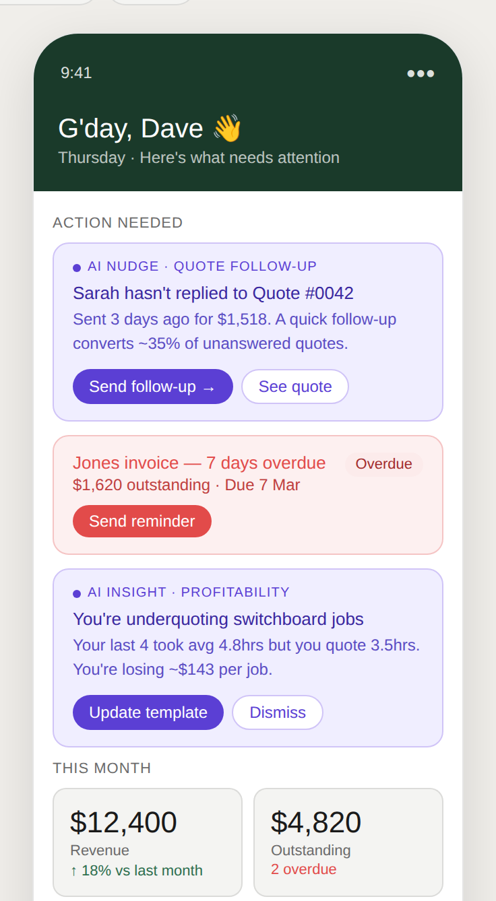The width and height of the screenshot is (496, 901).
Task: Click the Overdue badge on Jones invoice
Action: point(383,463)
